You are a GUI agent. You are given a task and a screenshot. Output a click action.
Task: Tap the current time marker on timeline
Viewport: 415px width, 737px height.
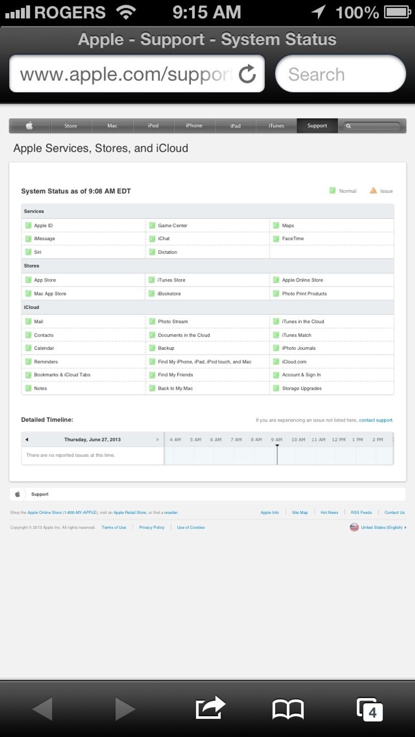point(277,454)
